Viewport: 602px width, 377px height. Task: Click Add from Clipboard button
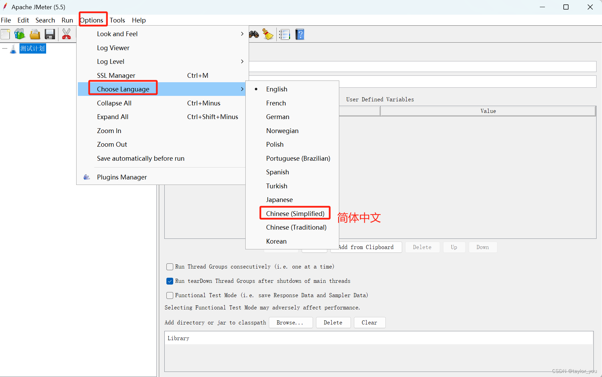[366, 247]
